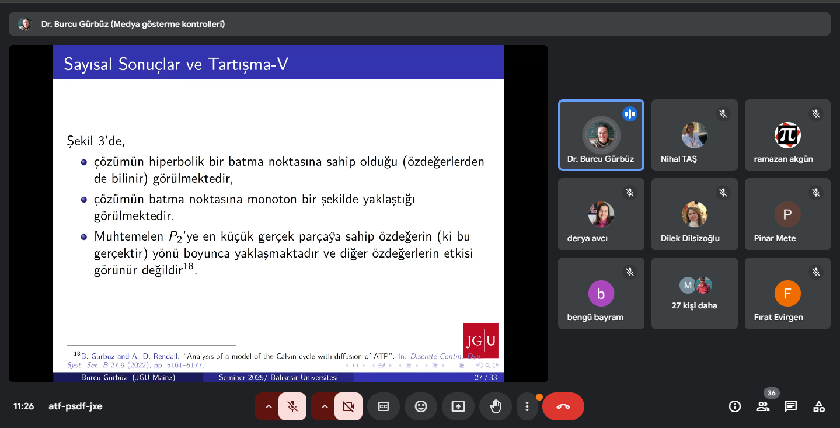Click the slide title Sayısal Sonuçlar ve Tartışma-V
Screen dimensions: 840x428
pyautogui.click(x=176, y=64)
